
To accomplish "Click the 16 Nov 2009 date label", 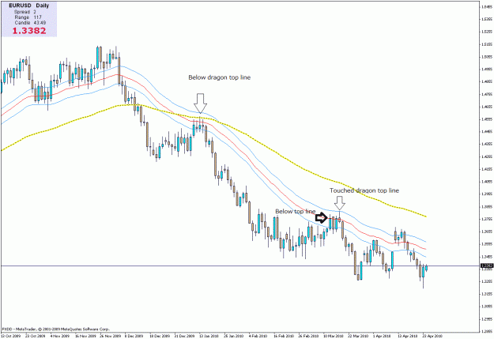I will 85,336.
